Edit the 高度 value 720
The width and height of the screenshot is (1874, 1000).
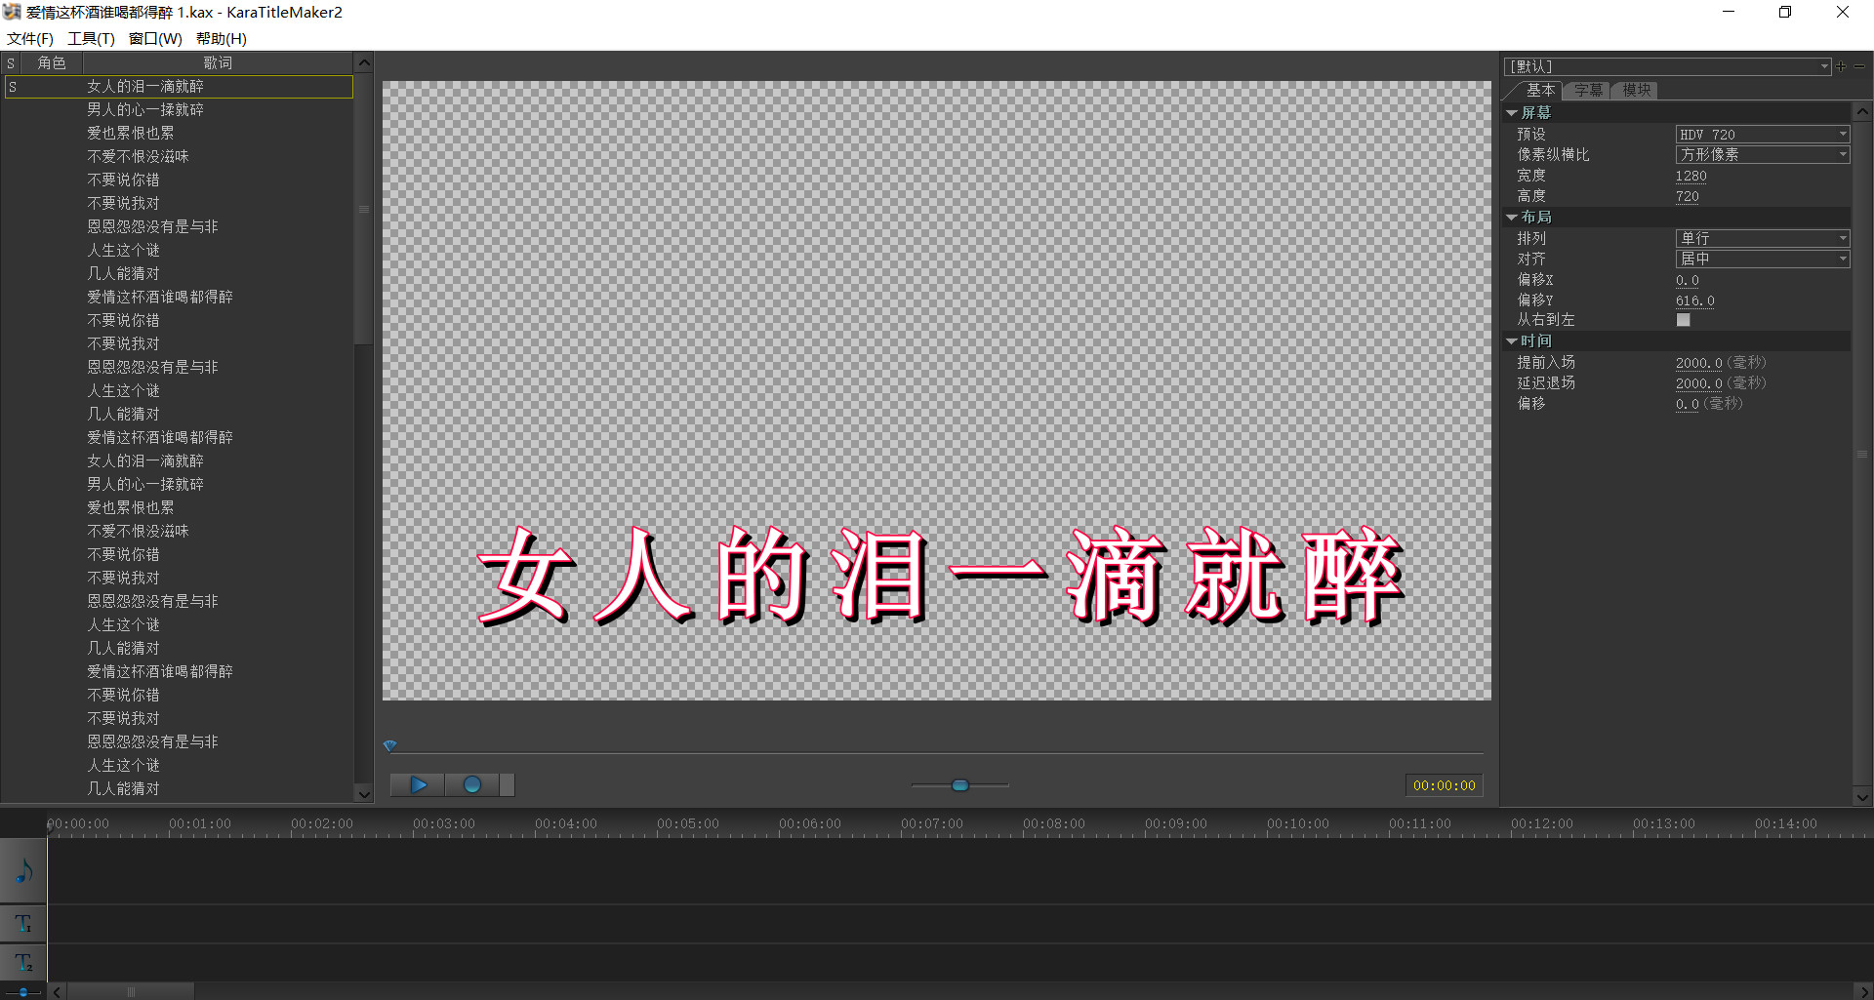pyautogui.click(x=1688, y=197)
